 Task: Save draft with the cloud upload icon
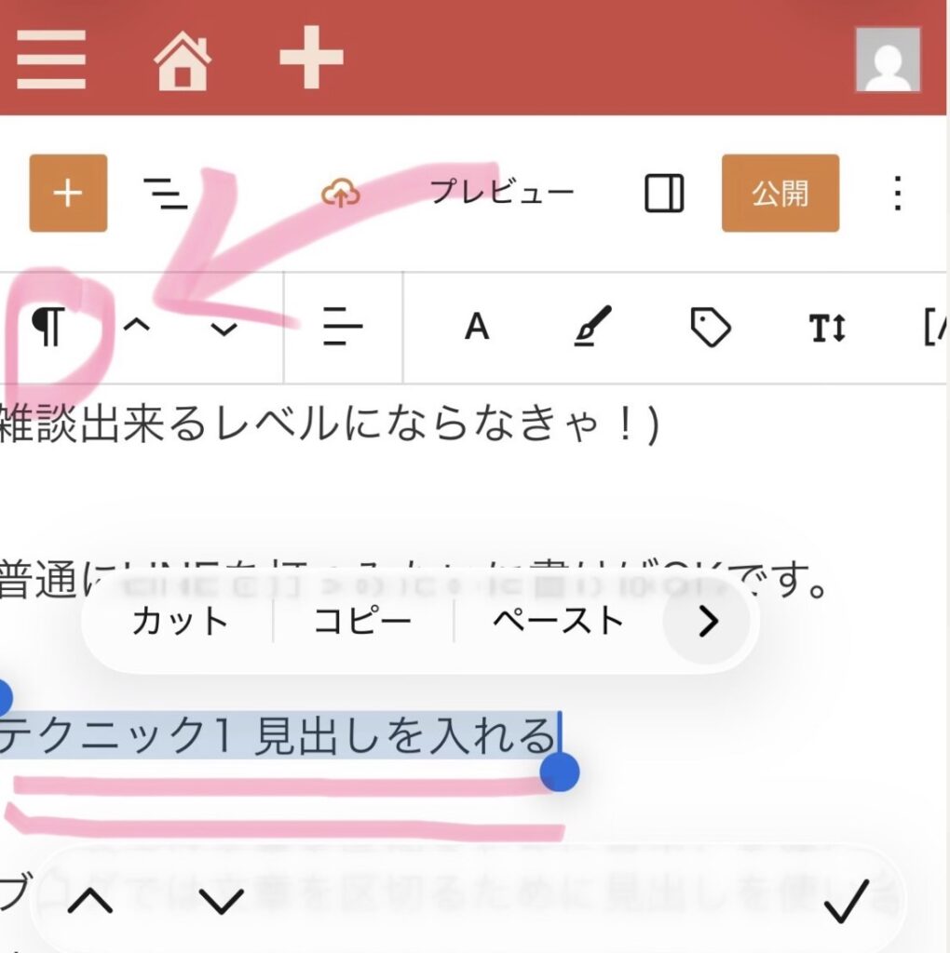tap(341, 194)
